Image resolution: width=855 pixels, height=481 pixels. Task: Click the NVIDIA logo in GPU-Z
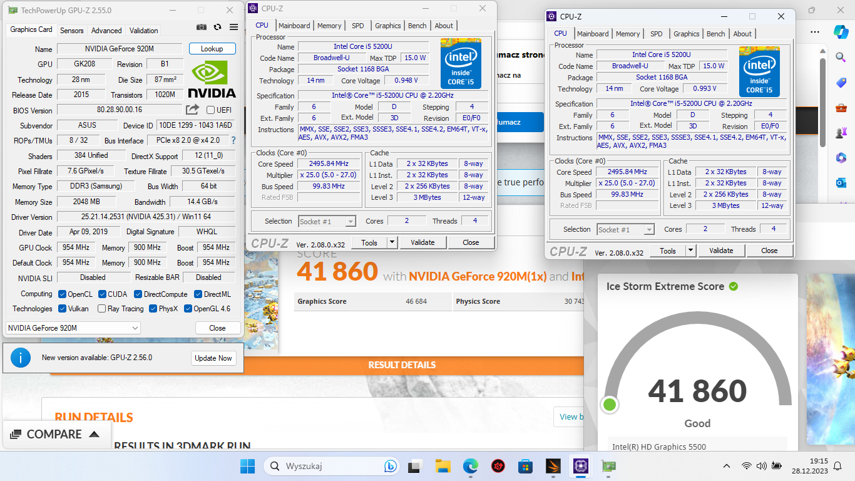point(212,78)
